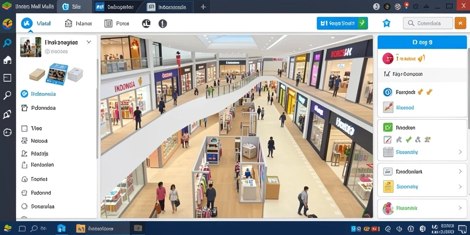470x235 pixels.
Task: Open the blue magnifier icon in left sidebar
Action: 7,43
